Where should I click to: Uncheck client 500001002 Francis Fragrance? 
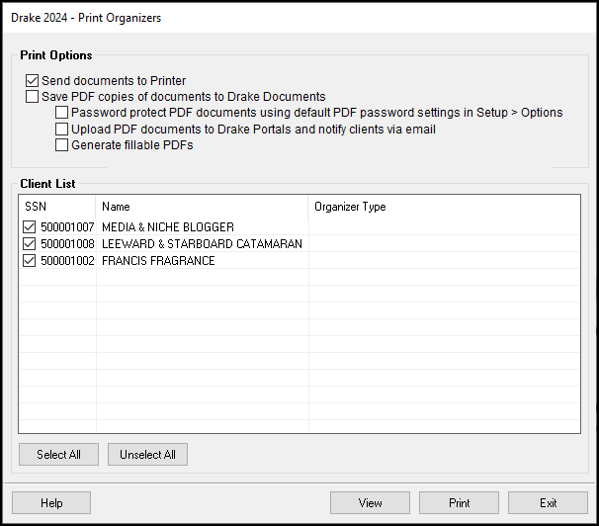pyautogui.click(x=29, y=260)
